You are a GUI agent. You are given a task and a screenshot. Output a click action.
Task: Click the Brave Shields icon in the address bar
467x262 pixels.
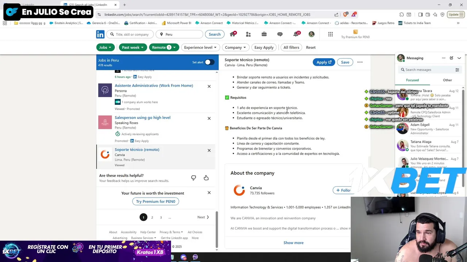[346, 15]
